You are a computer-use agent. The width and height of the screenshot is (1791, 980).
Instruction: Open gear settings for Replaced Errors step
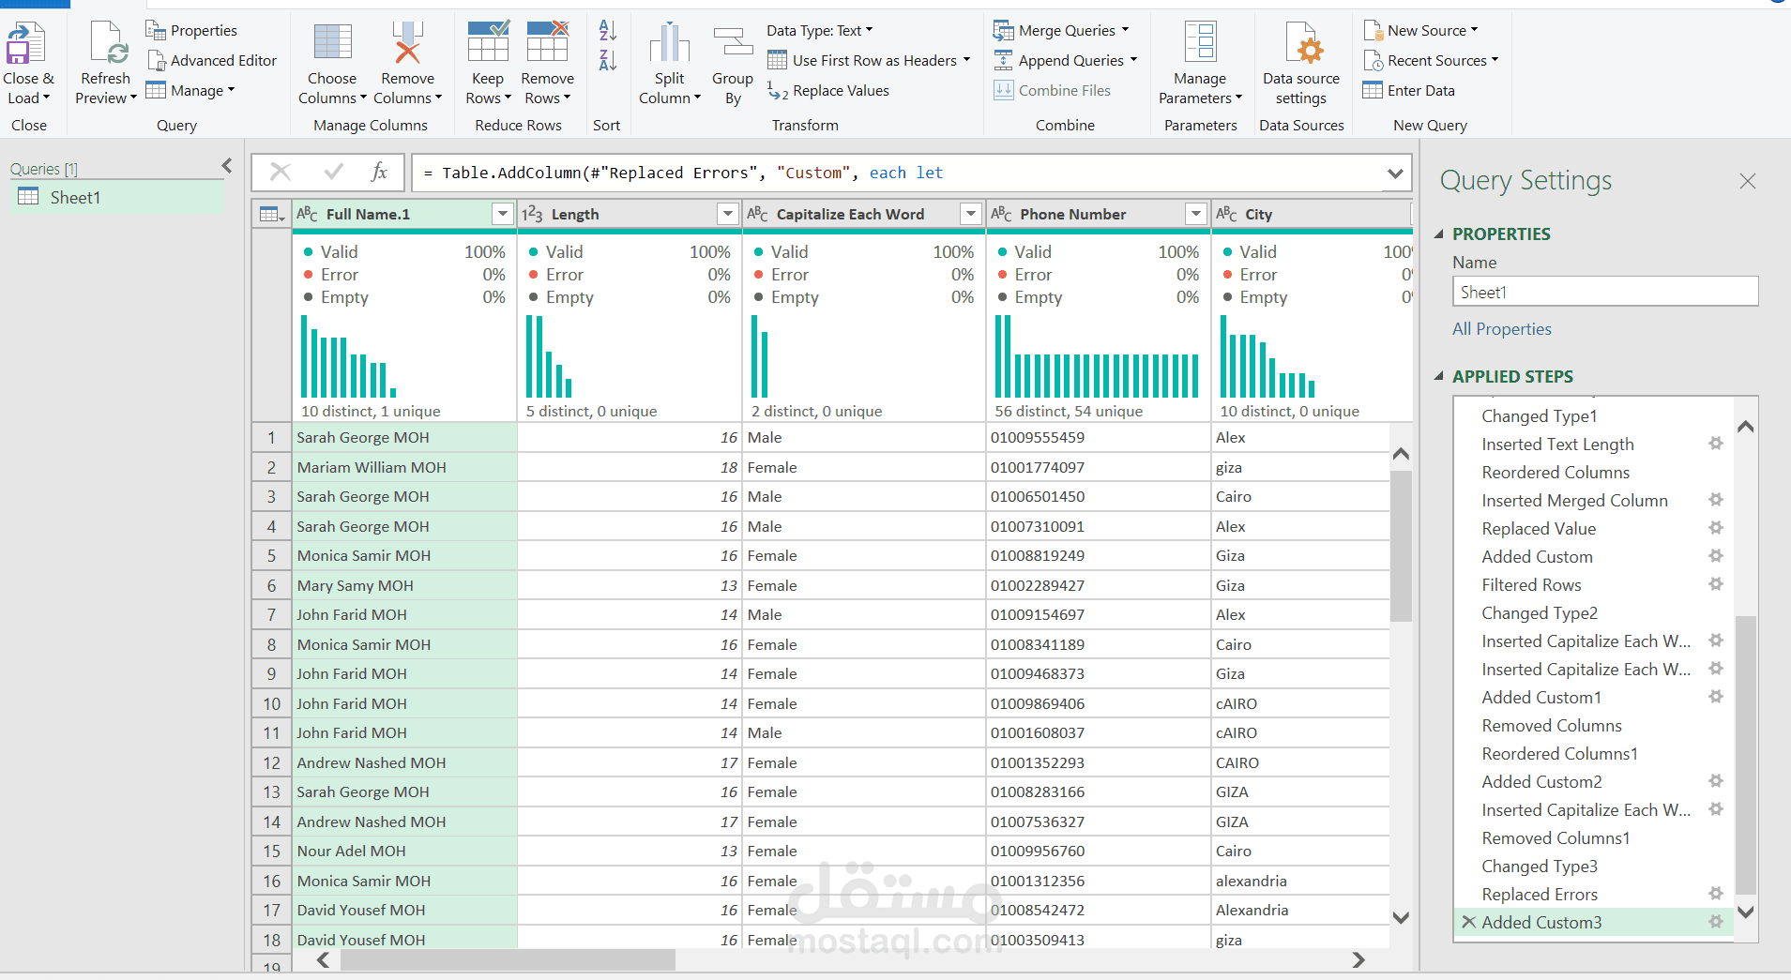(1716, 894)
